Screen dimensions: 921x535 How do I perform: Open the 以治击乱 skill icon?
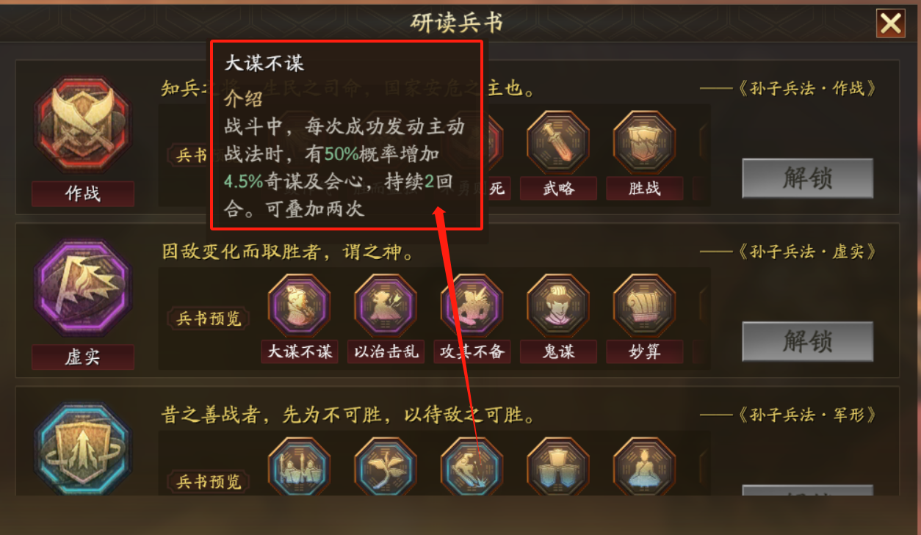click(x=386, y=306)
